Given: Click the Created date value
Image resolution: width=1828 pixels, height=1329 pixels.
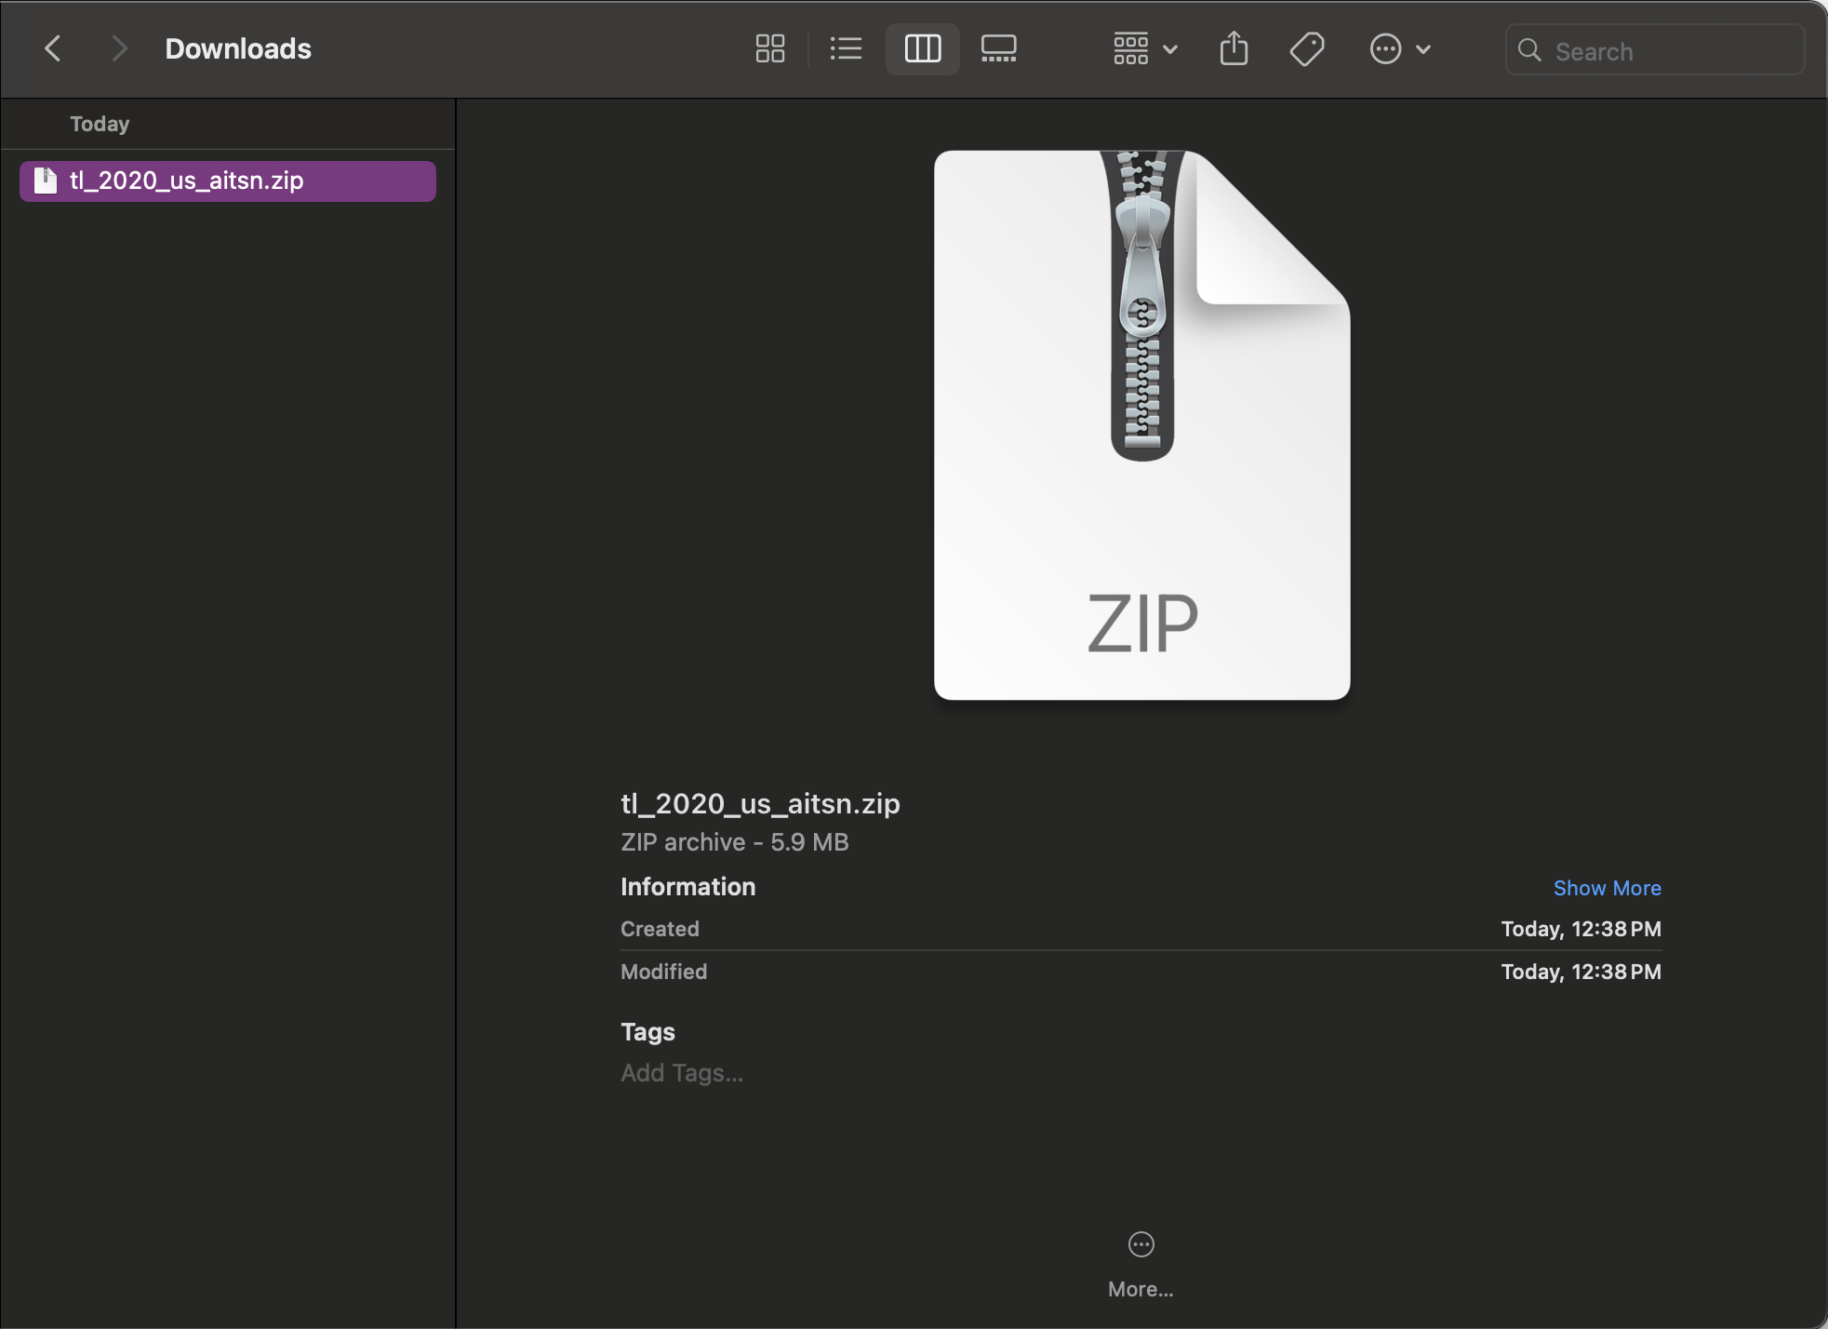Looking at the screenshot, I should click(1581, 929).
